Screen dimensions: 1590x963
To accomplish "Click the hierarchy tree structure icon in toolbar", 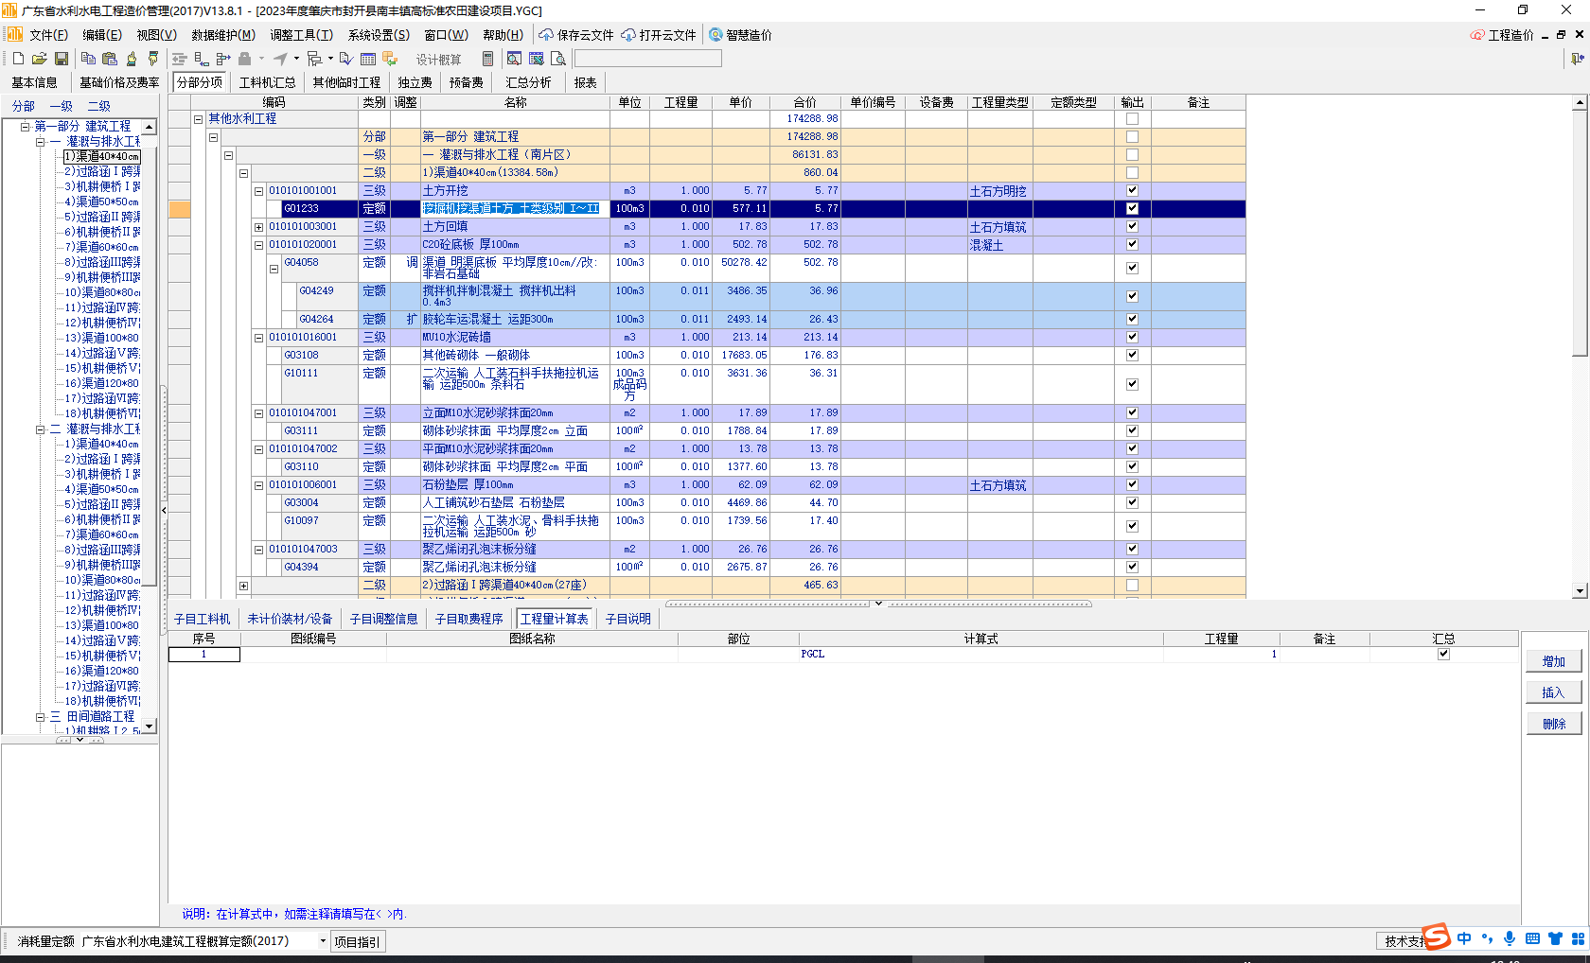I will [x=314, y=59].
